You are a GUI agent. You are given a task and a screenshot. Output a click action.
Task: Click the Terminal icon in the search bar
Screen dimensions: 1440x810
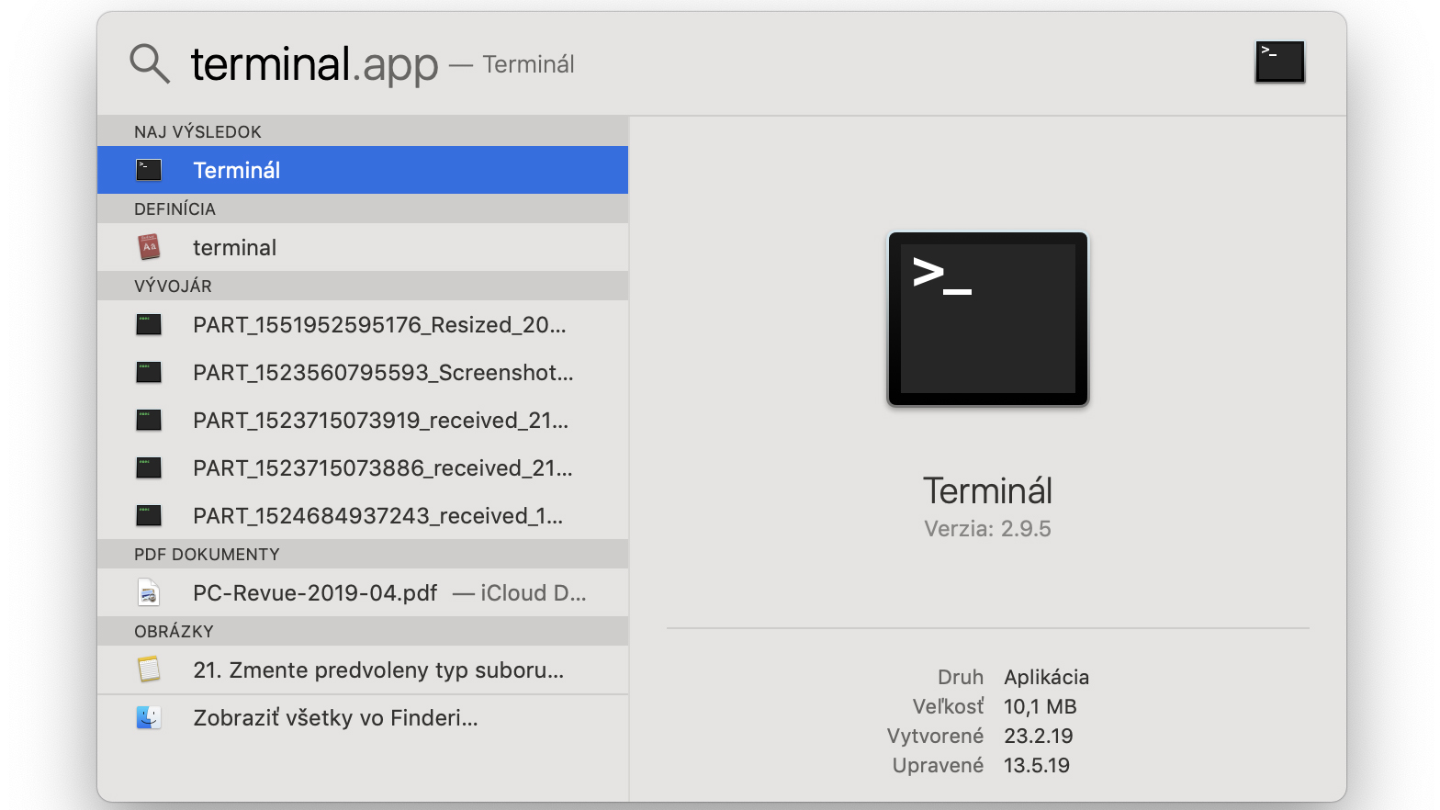coord(1280,62)
